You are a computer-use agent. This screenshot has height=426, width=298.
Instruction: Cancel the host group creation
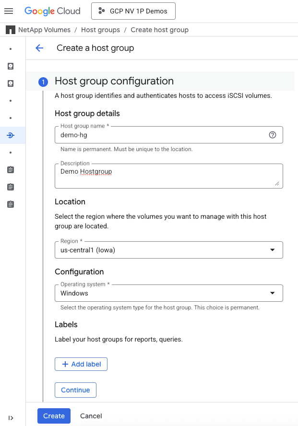coord(91,416)
